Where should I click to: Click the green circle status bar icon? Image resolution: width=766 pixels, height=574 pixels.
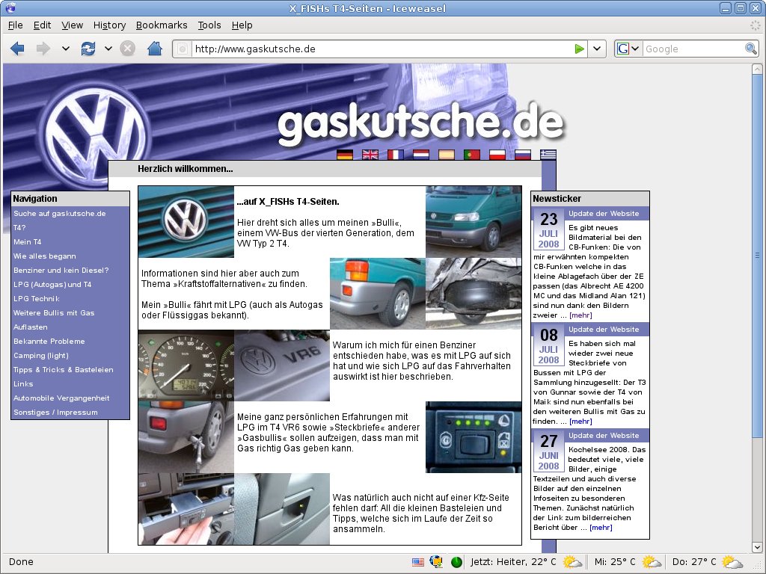click(456, 562)
